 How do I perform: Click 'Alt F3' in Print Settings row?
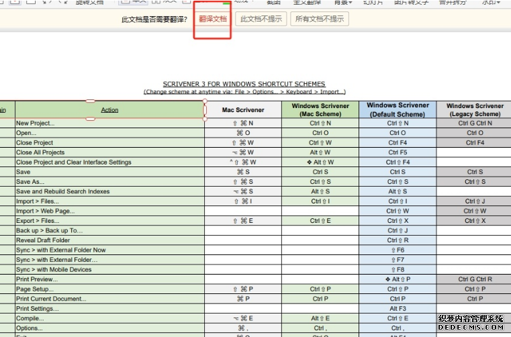pos(398,309)
